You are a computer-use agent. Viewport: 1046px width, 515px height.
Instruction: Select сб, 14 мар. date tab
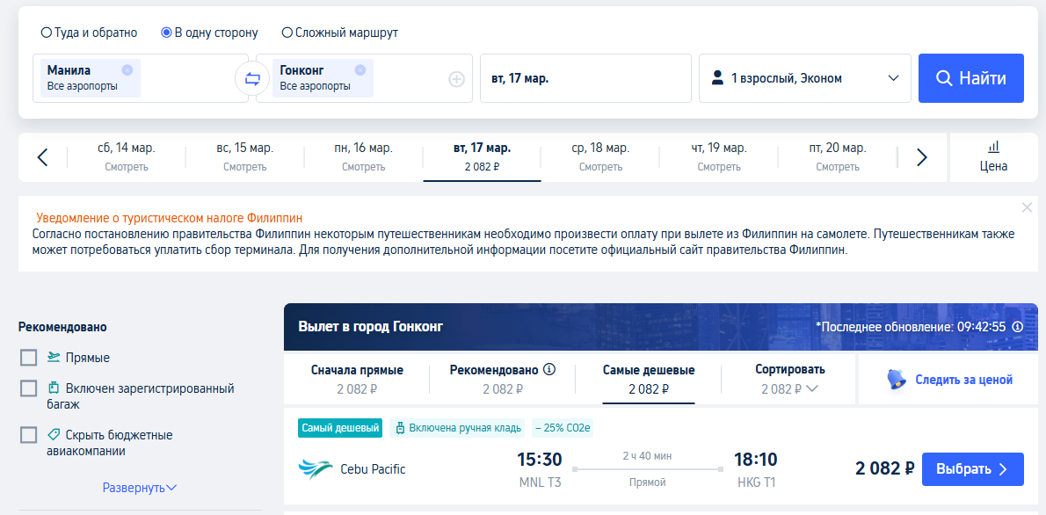click(x=126, y=156)
